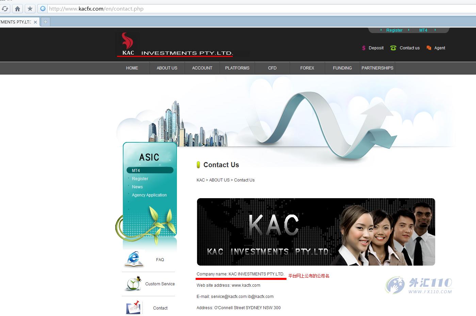Open the Deposit link

(376, 48)
